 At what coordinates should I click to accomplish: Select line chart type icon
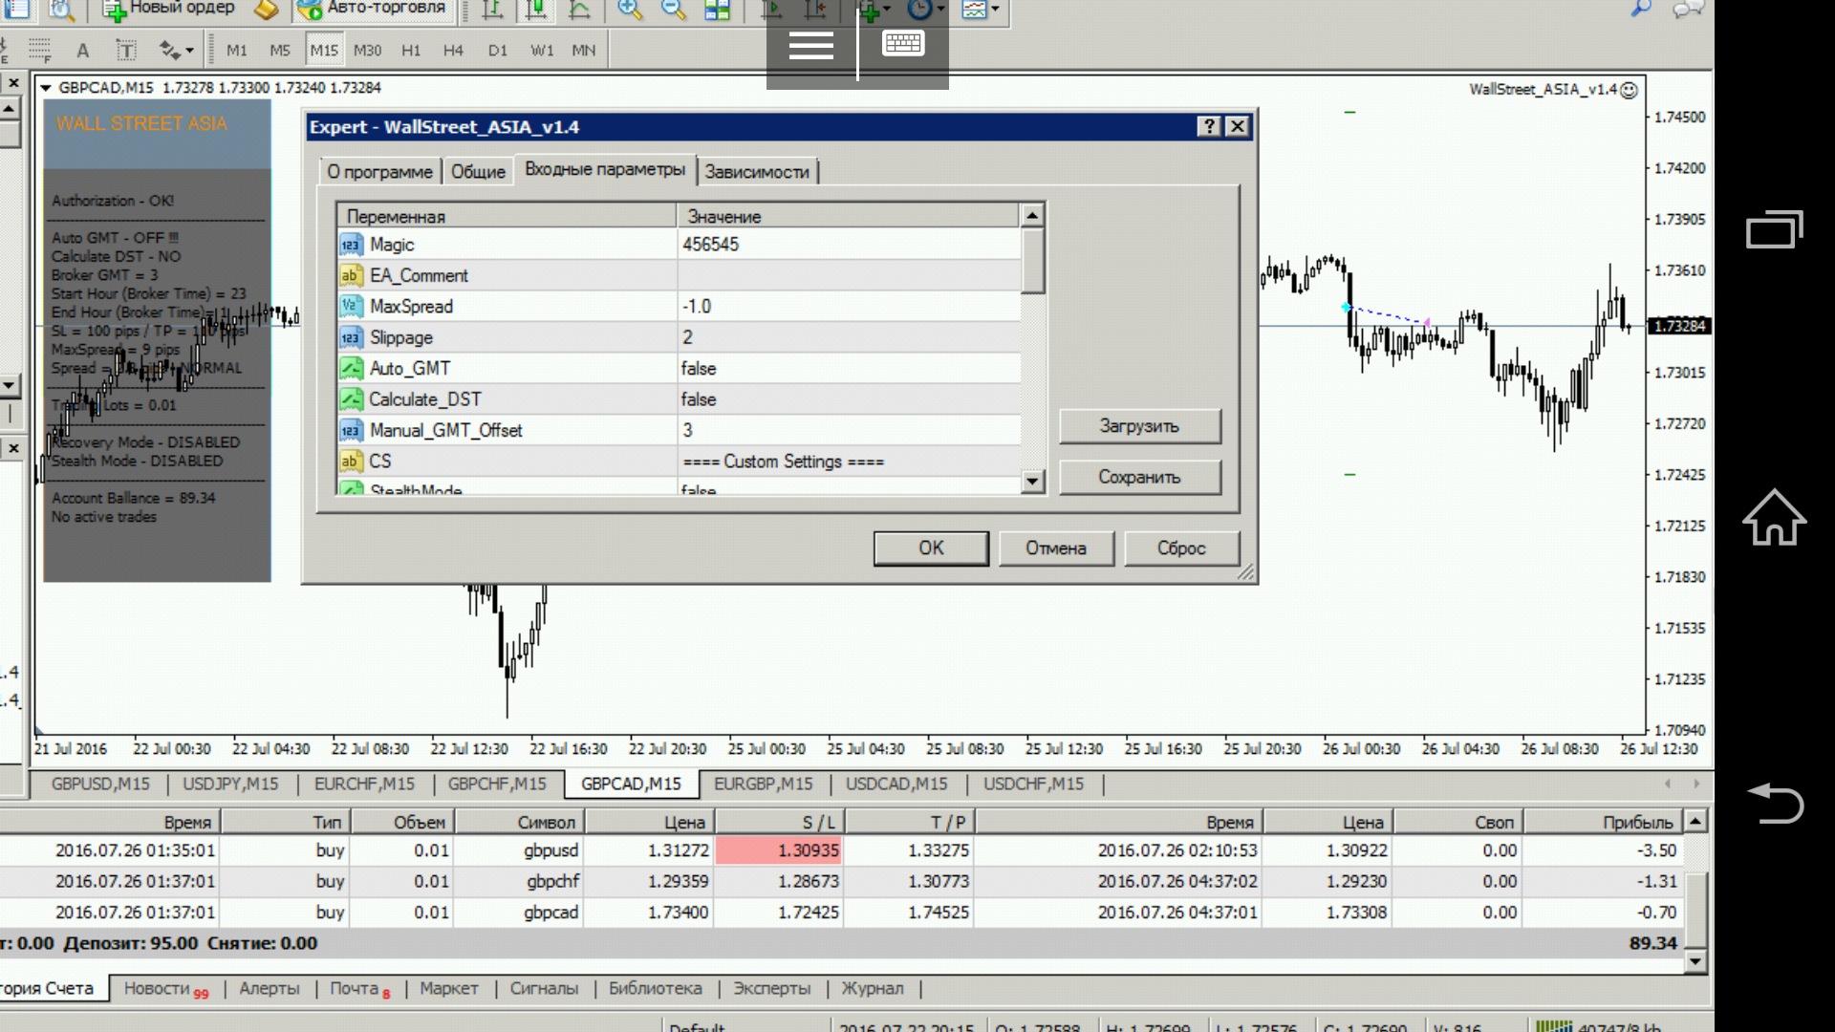(579, 10)
